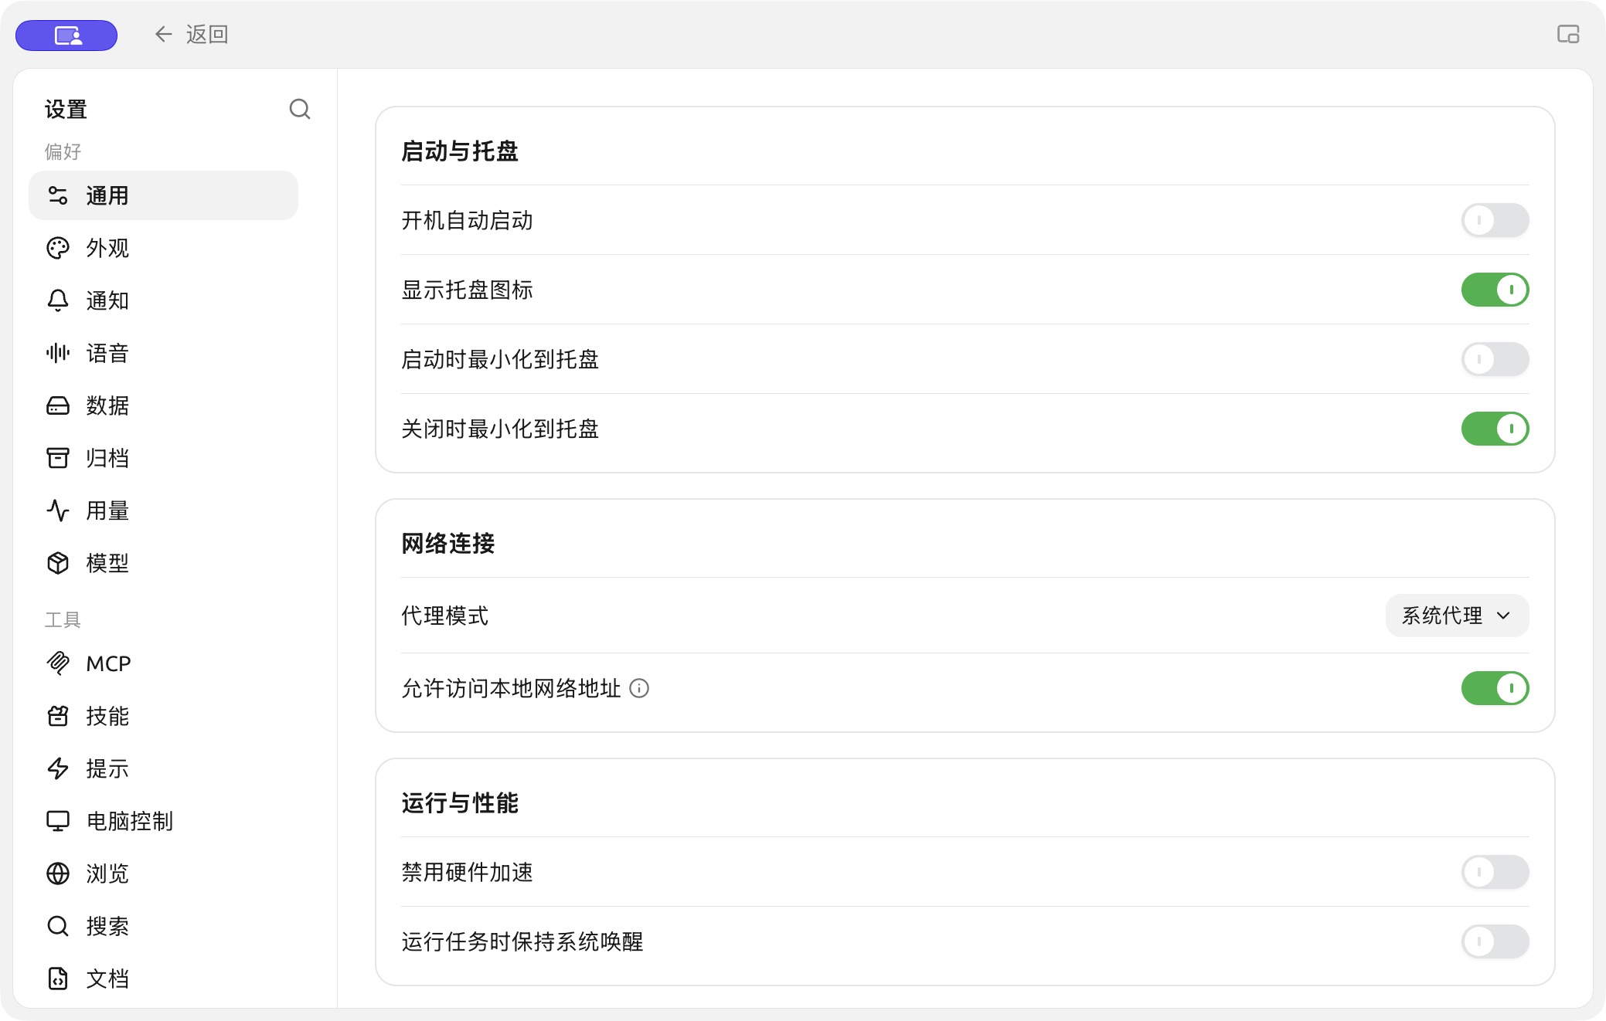
Task: Click the 文档 file icon
Action: click(x=58, y=979)
